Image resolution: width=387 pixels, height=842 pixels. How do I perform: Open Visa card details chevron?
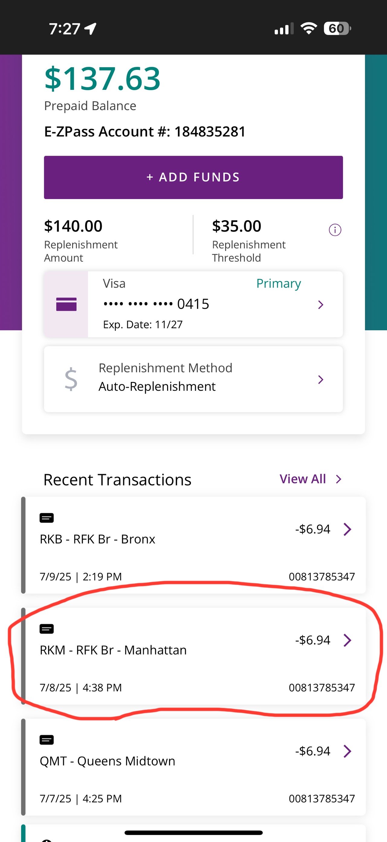click(x=321, y=305)
